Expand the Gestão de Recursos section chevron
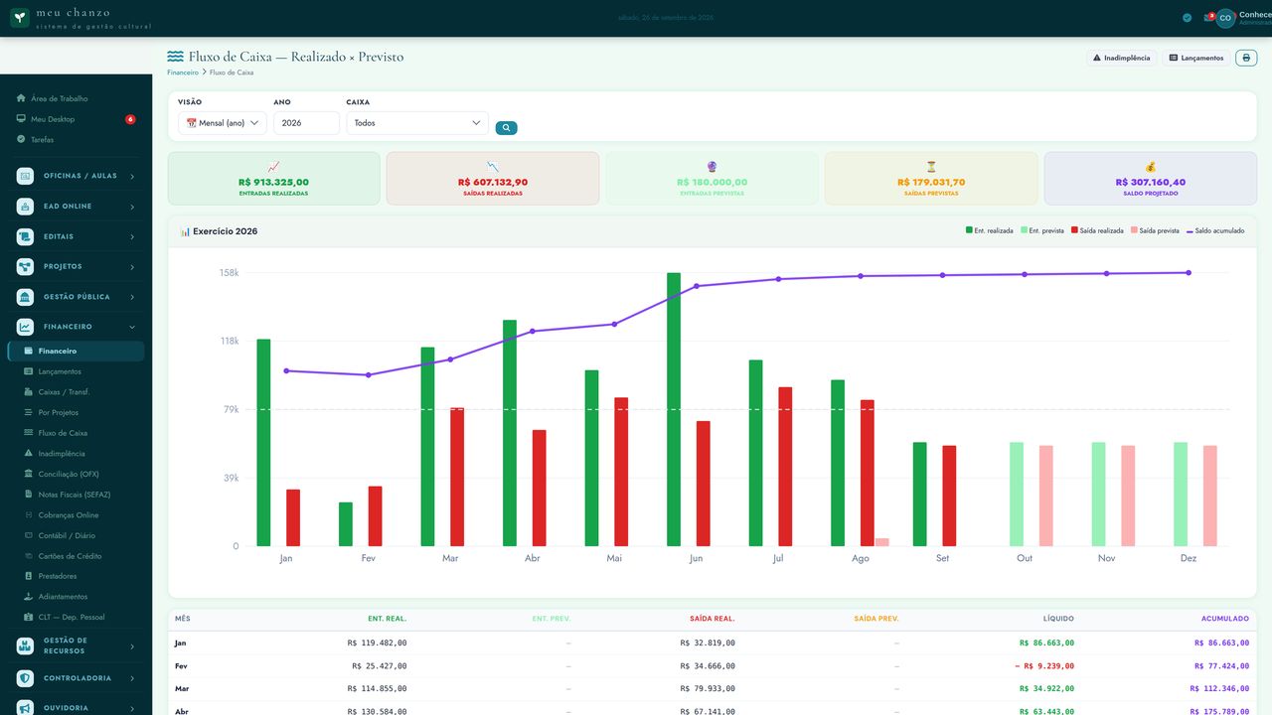The height and width of the screenshot is (715, 1272). [132, 646]
